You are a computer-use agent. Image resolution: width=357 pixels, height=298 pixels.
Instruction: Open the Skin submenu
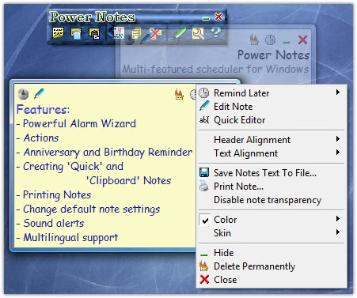click(272, 233)
